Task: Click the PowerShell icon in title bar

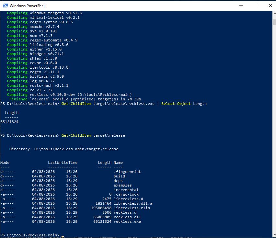Action: pos(5,6)
